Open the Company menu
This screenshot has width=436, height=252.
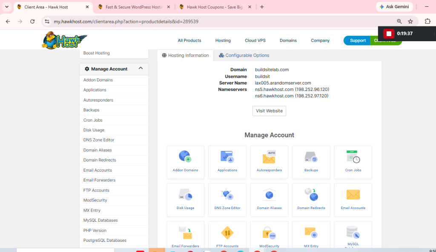click(x=320, y=40)
